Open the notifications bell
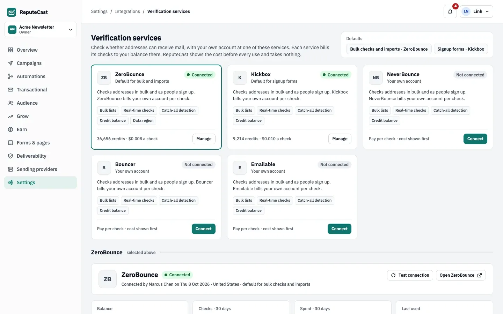 (450, 12)
